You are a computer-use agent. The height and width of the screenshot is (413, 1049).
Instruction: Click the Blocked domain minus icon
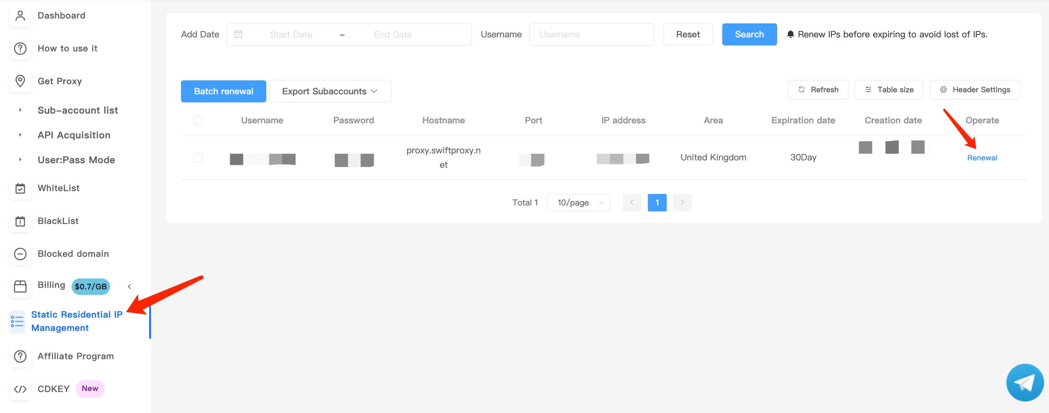pyautogui.click(x=20, y=254)
